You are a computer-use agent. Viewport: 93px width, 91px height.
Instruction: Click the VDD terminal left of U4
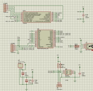[x=32, y=46]
